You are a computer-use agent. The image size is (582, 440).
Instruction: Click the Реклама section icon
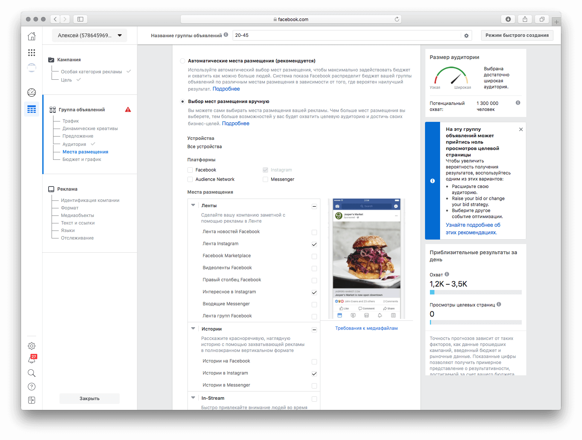51,189
